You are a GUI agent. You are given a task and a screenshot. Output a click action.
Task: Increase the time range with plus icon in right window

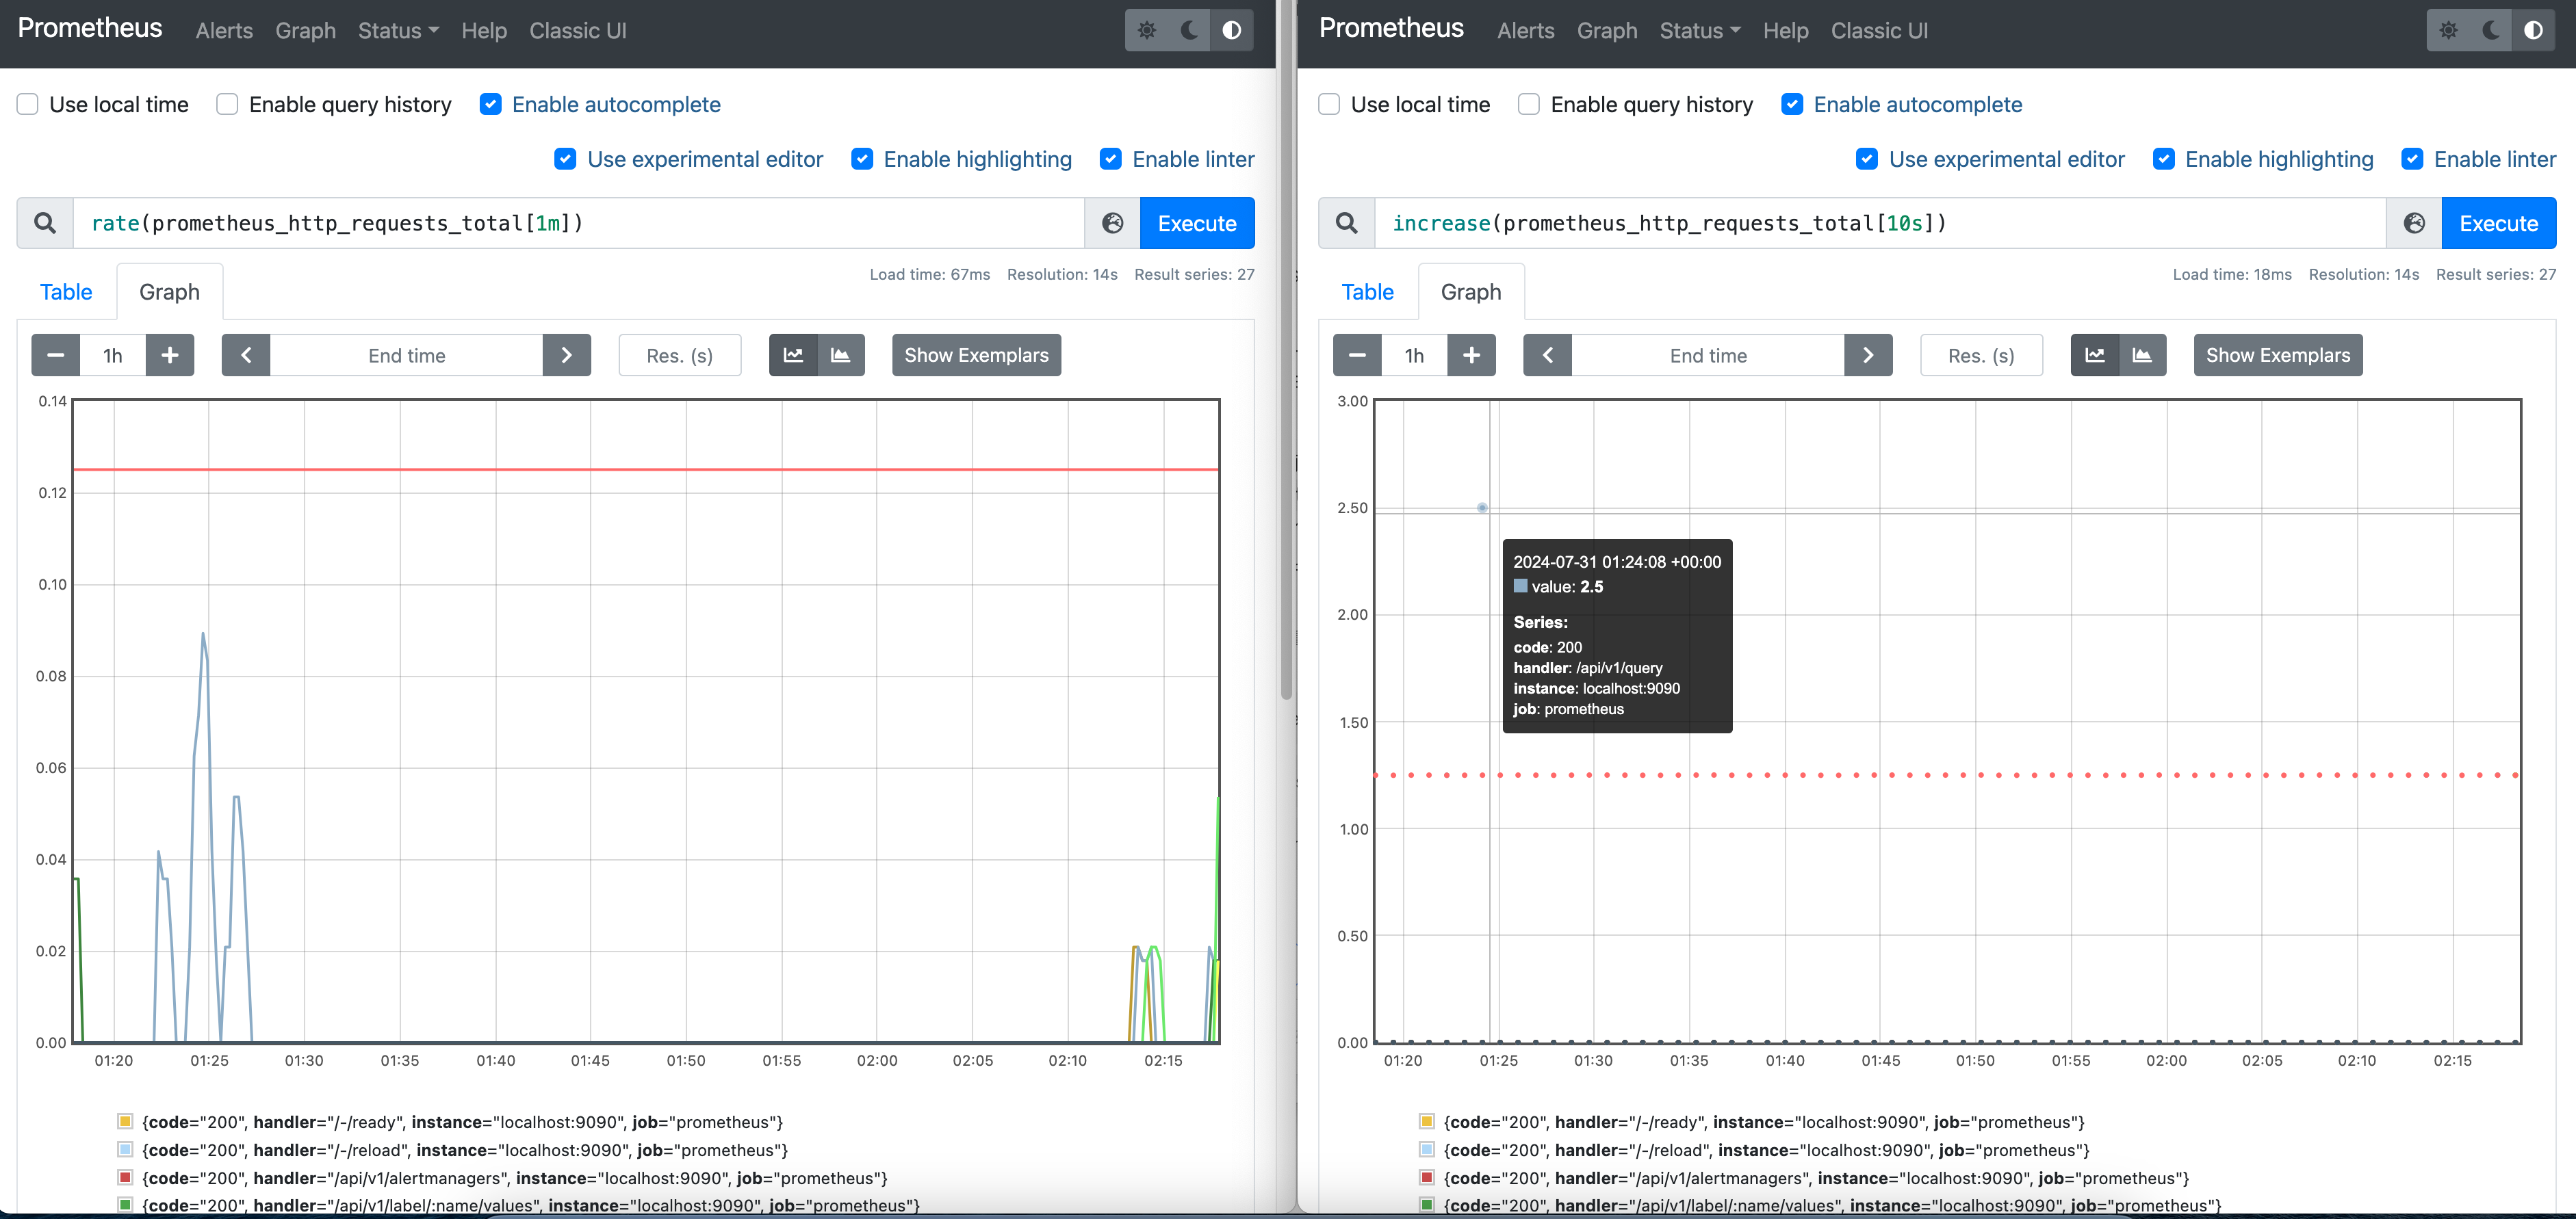pyautogui.click(x=1471, y=355)
